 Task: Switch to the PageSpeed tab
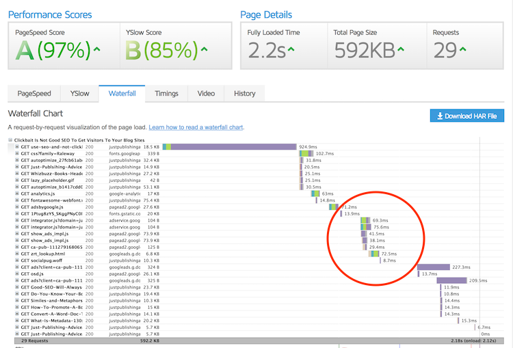point(34,94)
